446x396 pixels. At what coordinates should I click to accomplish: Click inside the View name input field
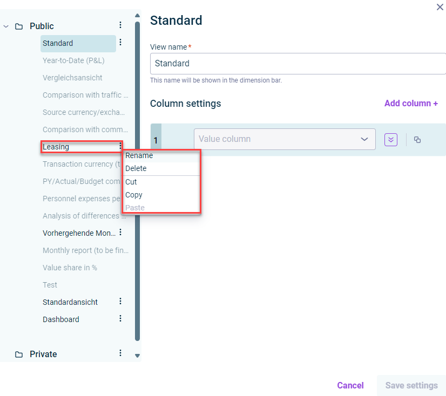[297, 63]
